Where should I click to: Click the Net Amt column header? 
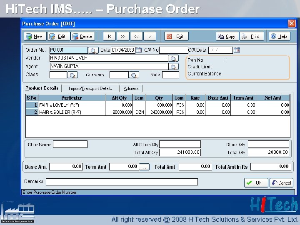(x=273, y=98)
